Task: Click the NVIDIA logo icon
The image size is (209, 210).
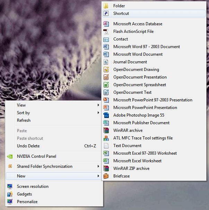Action: (x=10, y=156)
